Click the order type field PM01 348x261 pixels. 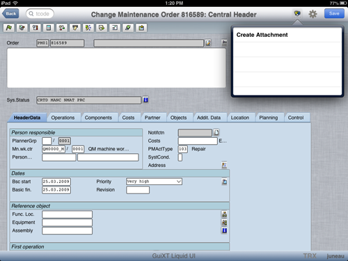coord(42,43)
